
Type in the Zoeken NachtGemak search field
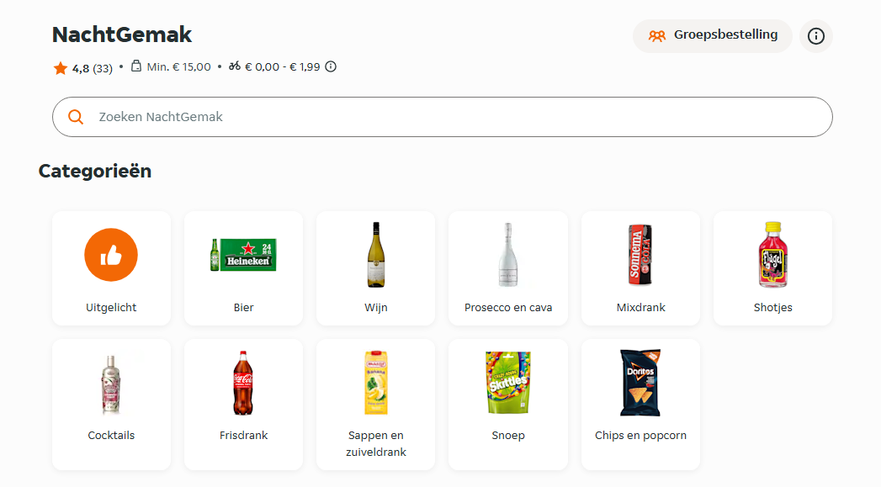454,117
